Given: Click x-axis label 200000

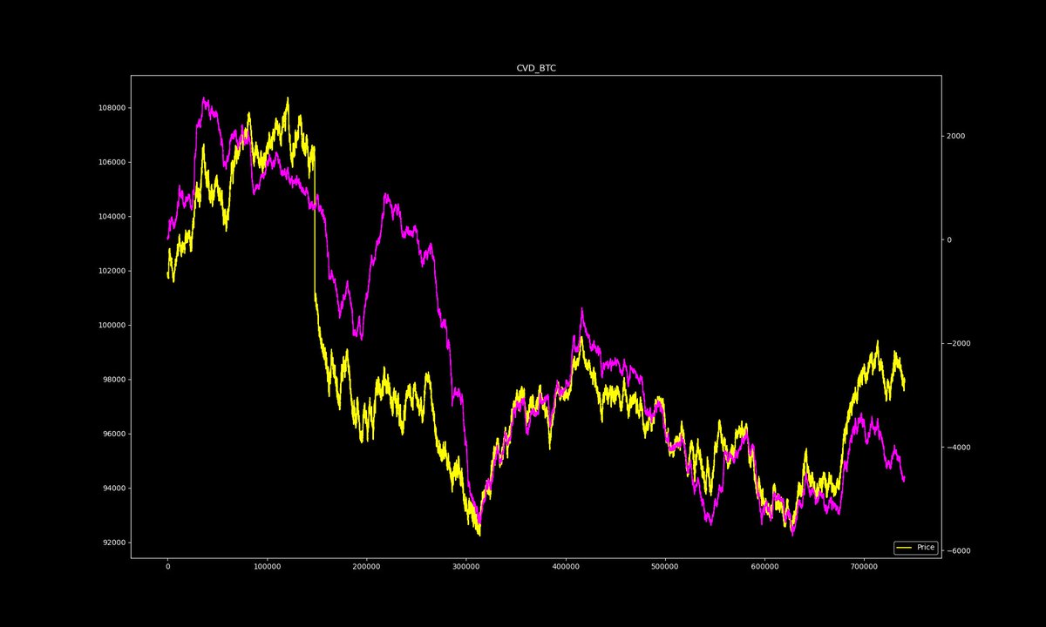Looking at the screenshot, I should [x=367, y=567].
